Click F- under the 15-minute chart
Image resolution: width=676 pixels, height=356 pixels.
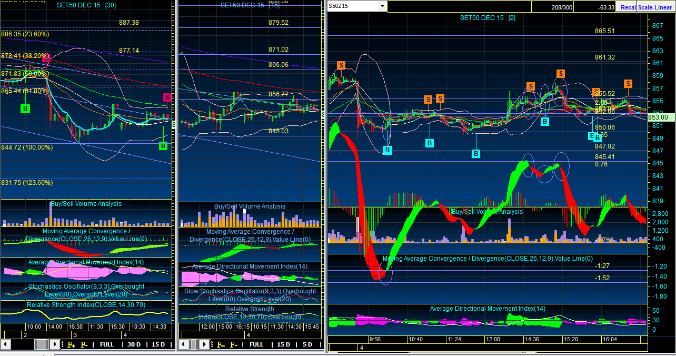pos(234,344)
